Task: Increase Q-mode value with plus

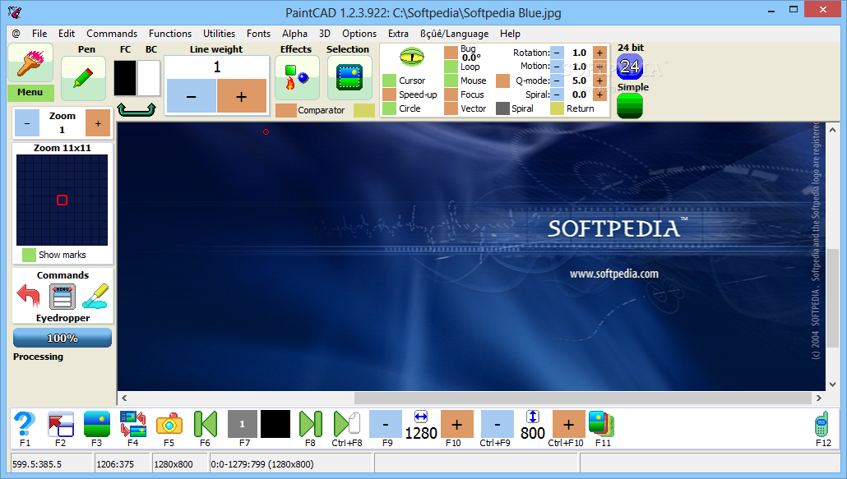Action: 599,81
